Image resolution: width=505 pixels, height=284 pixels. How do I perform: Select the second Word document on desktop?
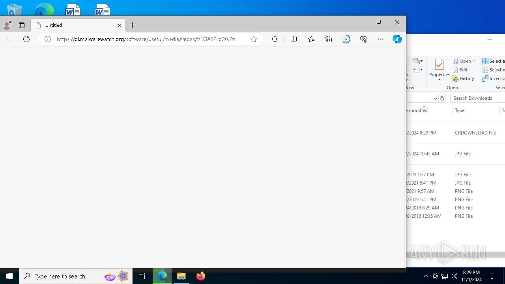[x=103, y=9]
